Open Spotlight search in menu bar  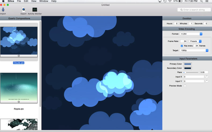point(201,1)
